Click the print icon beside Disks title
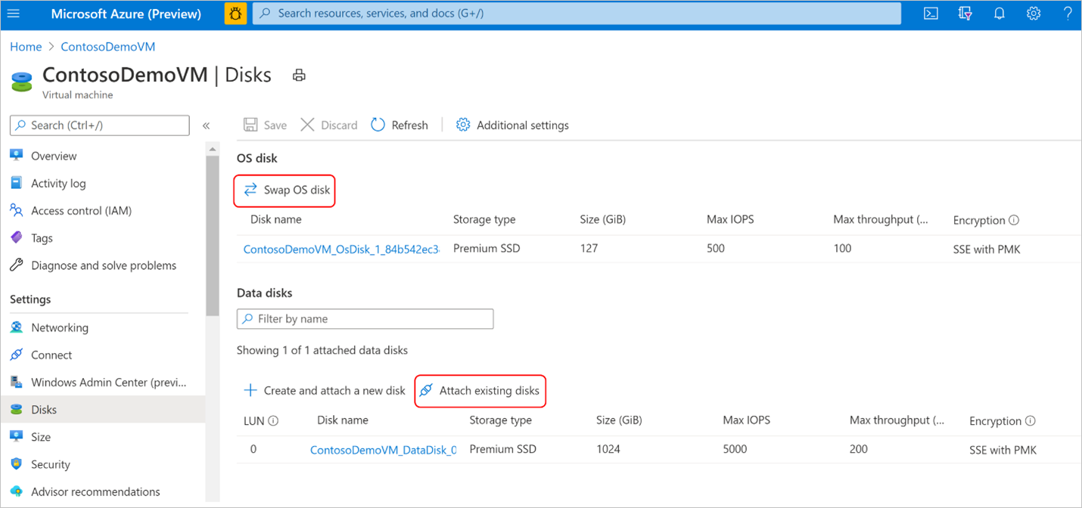Viewport: 1082px width, 508px height. point(299,75)
